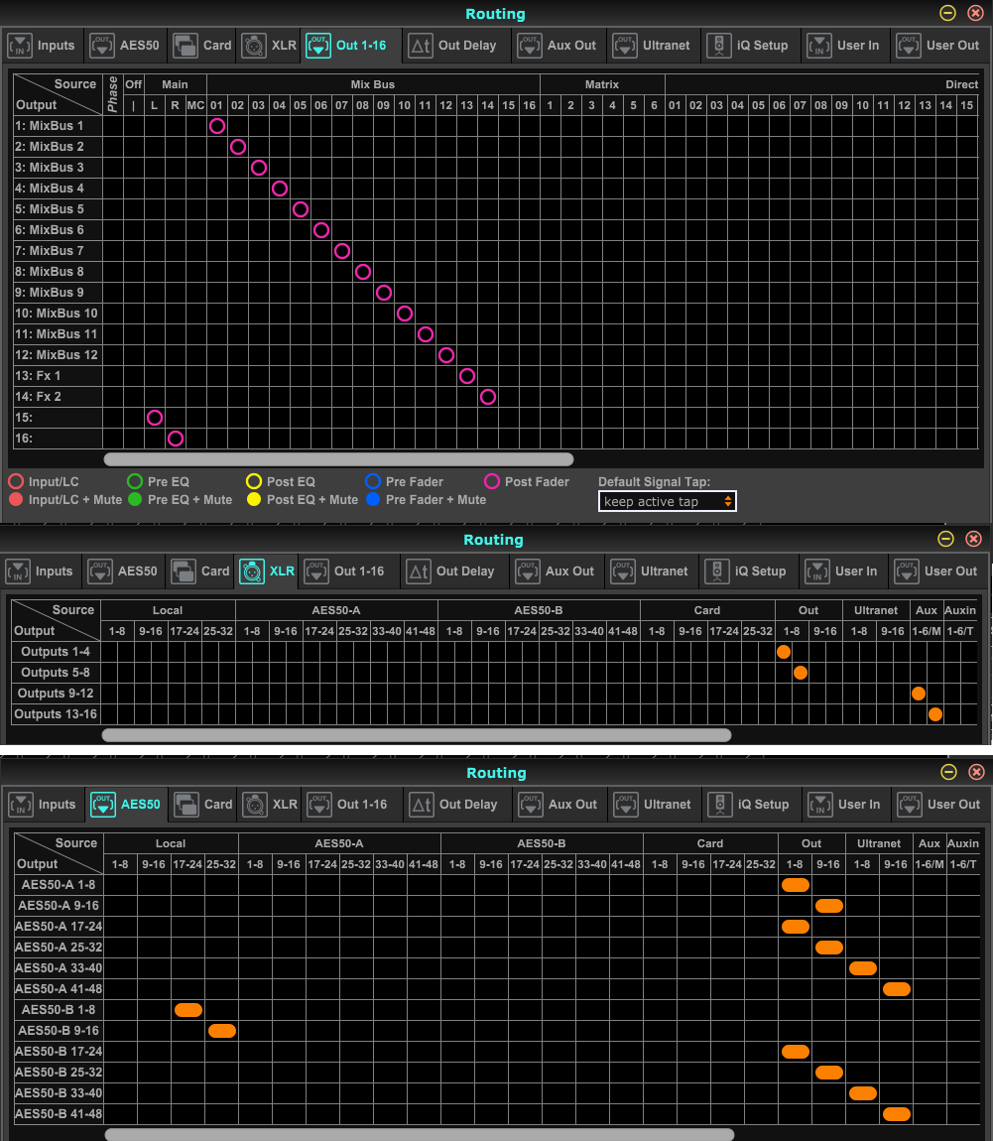Switch to AES50 tab in the top Routing window

click(125, 46)
